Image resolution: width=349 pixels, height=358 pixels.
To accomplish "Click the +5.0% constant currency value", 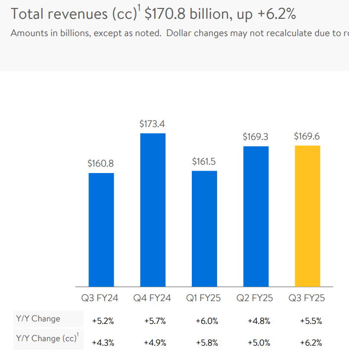I will point(259,343).
